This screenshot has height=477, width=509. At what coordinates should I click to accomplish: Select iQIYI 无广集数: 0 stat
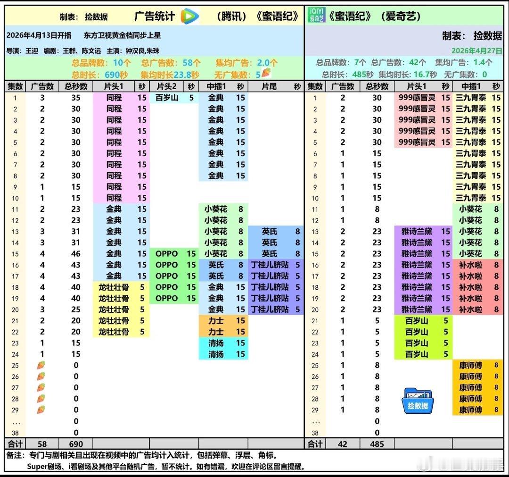tap(466, 75)
